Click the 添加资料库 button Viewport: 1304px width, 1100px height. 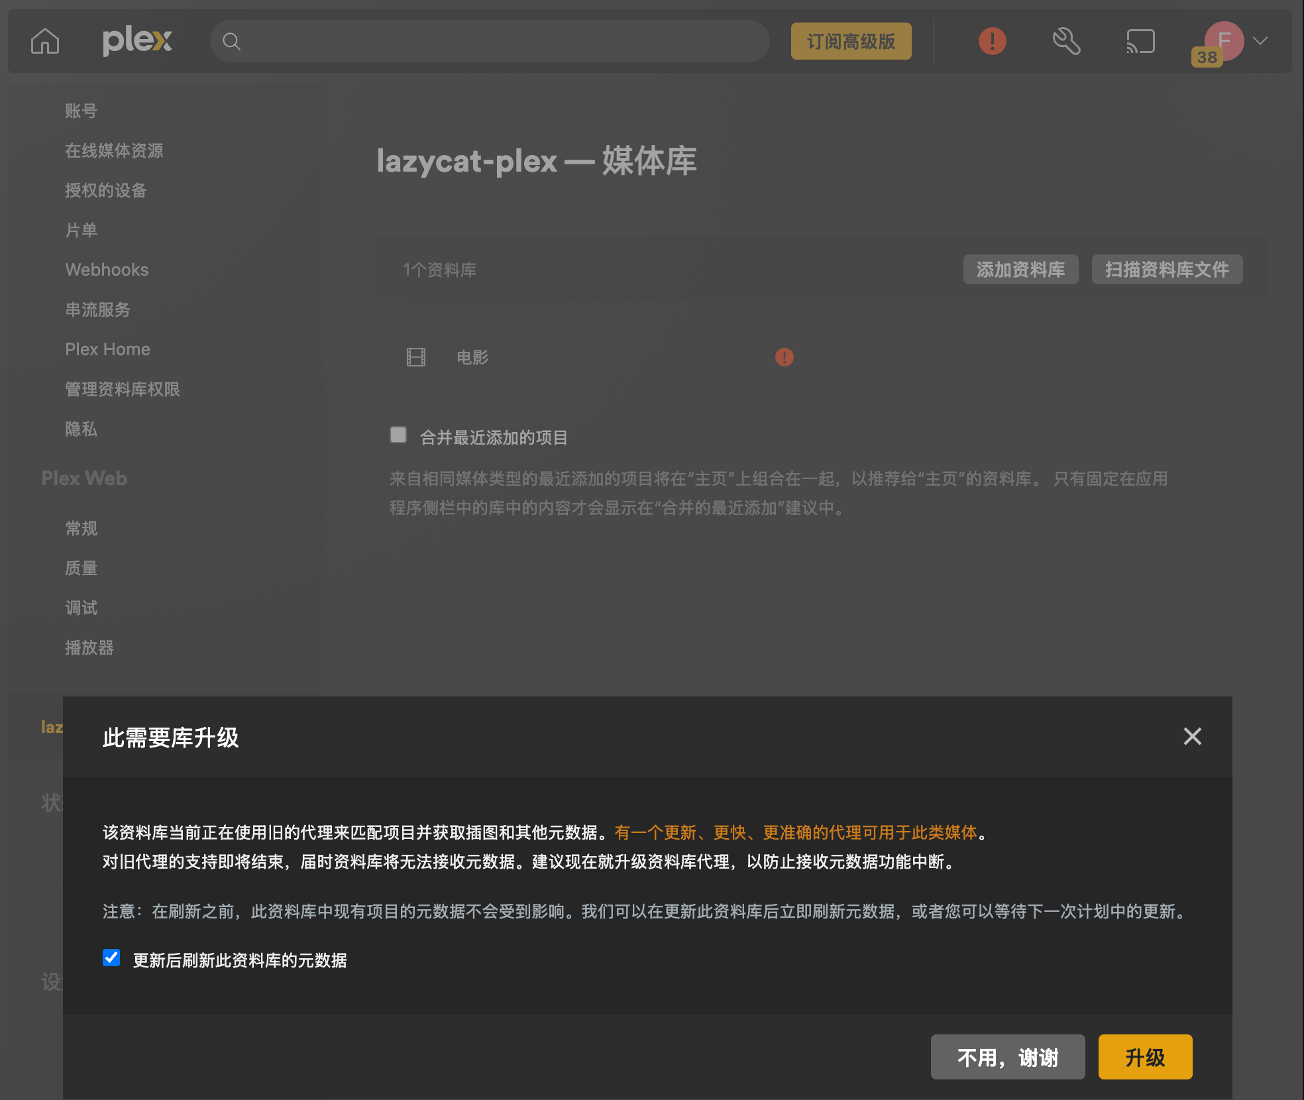[x=1020, y=270]
